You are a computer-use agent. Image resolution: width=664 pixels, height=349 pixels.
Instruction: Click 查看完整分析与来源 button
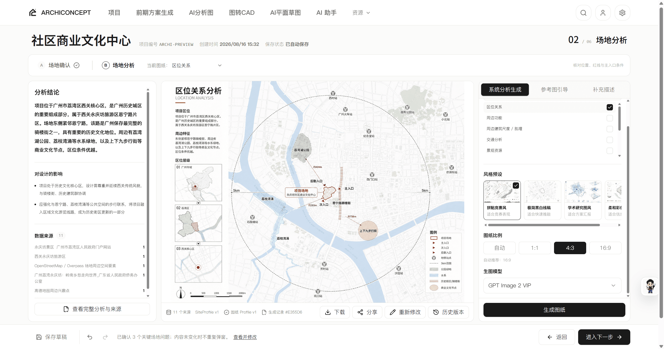click(x=92, y=309)
